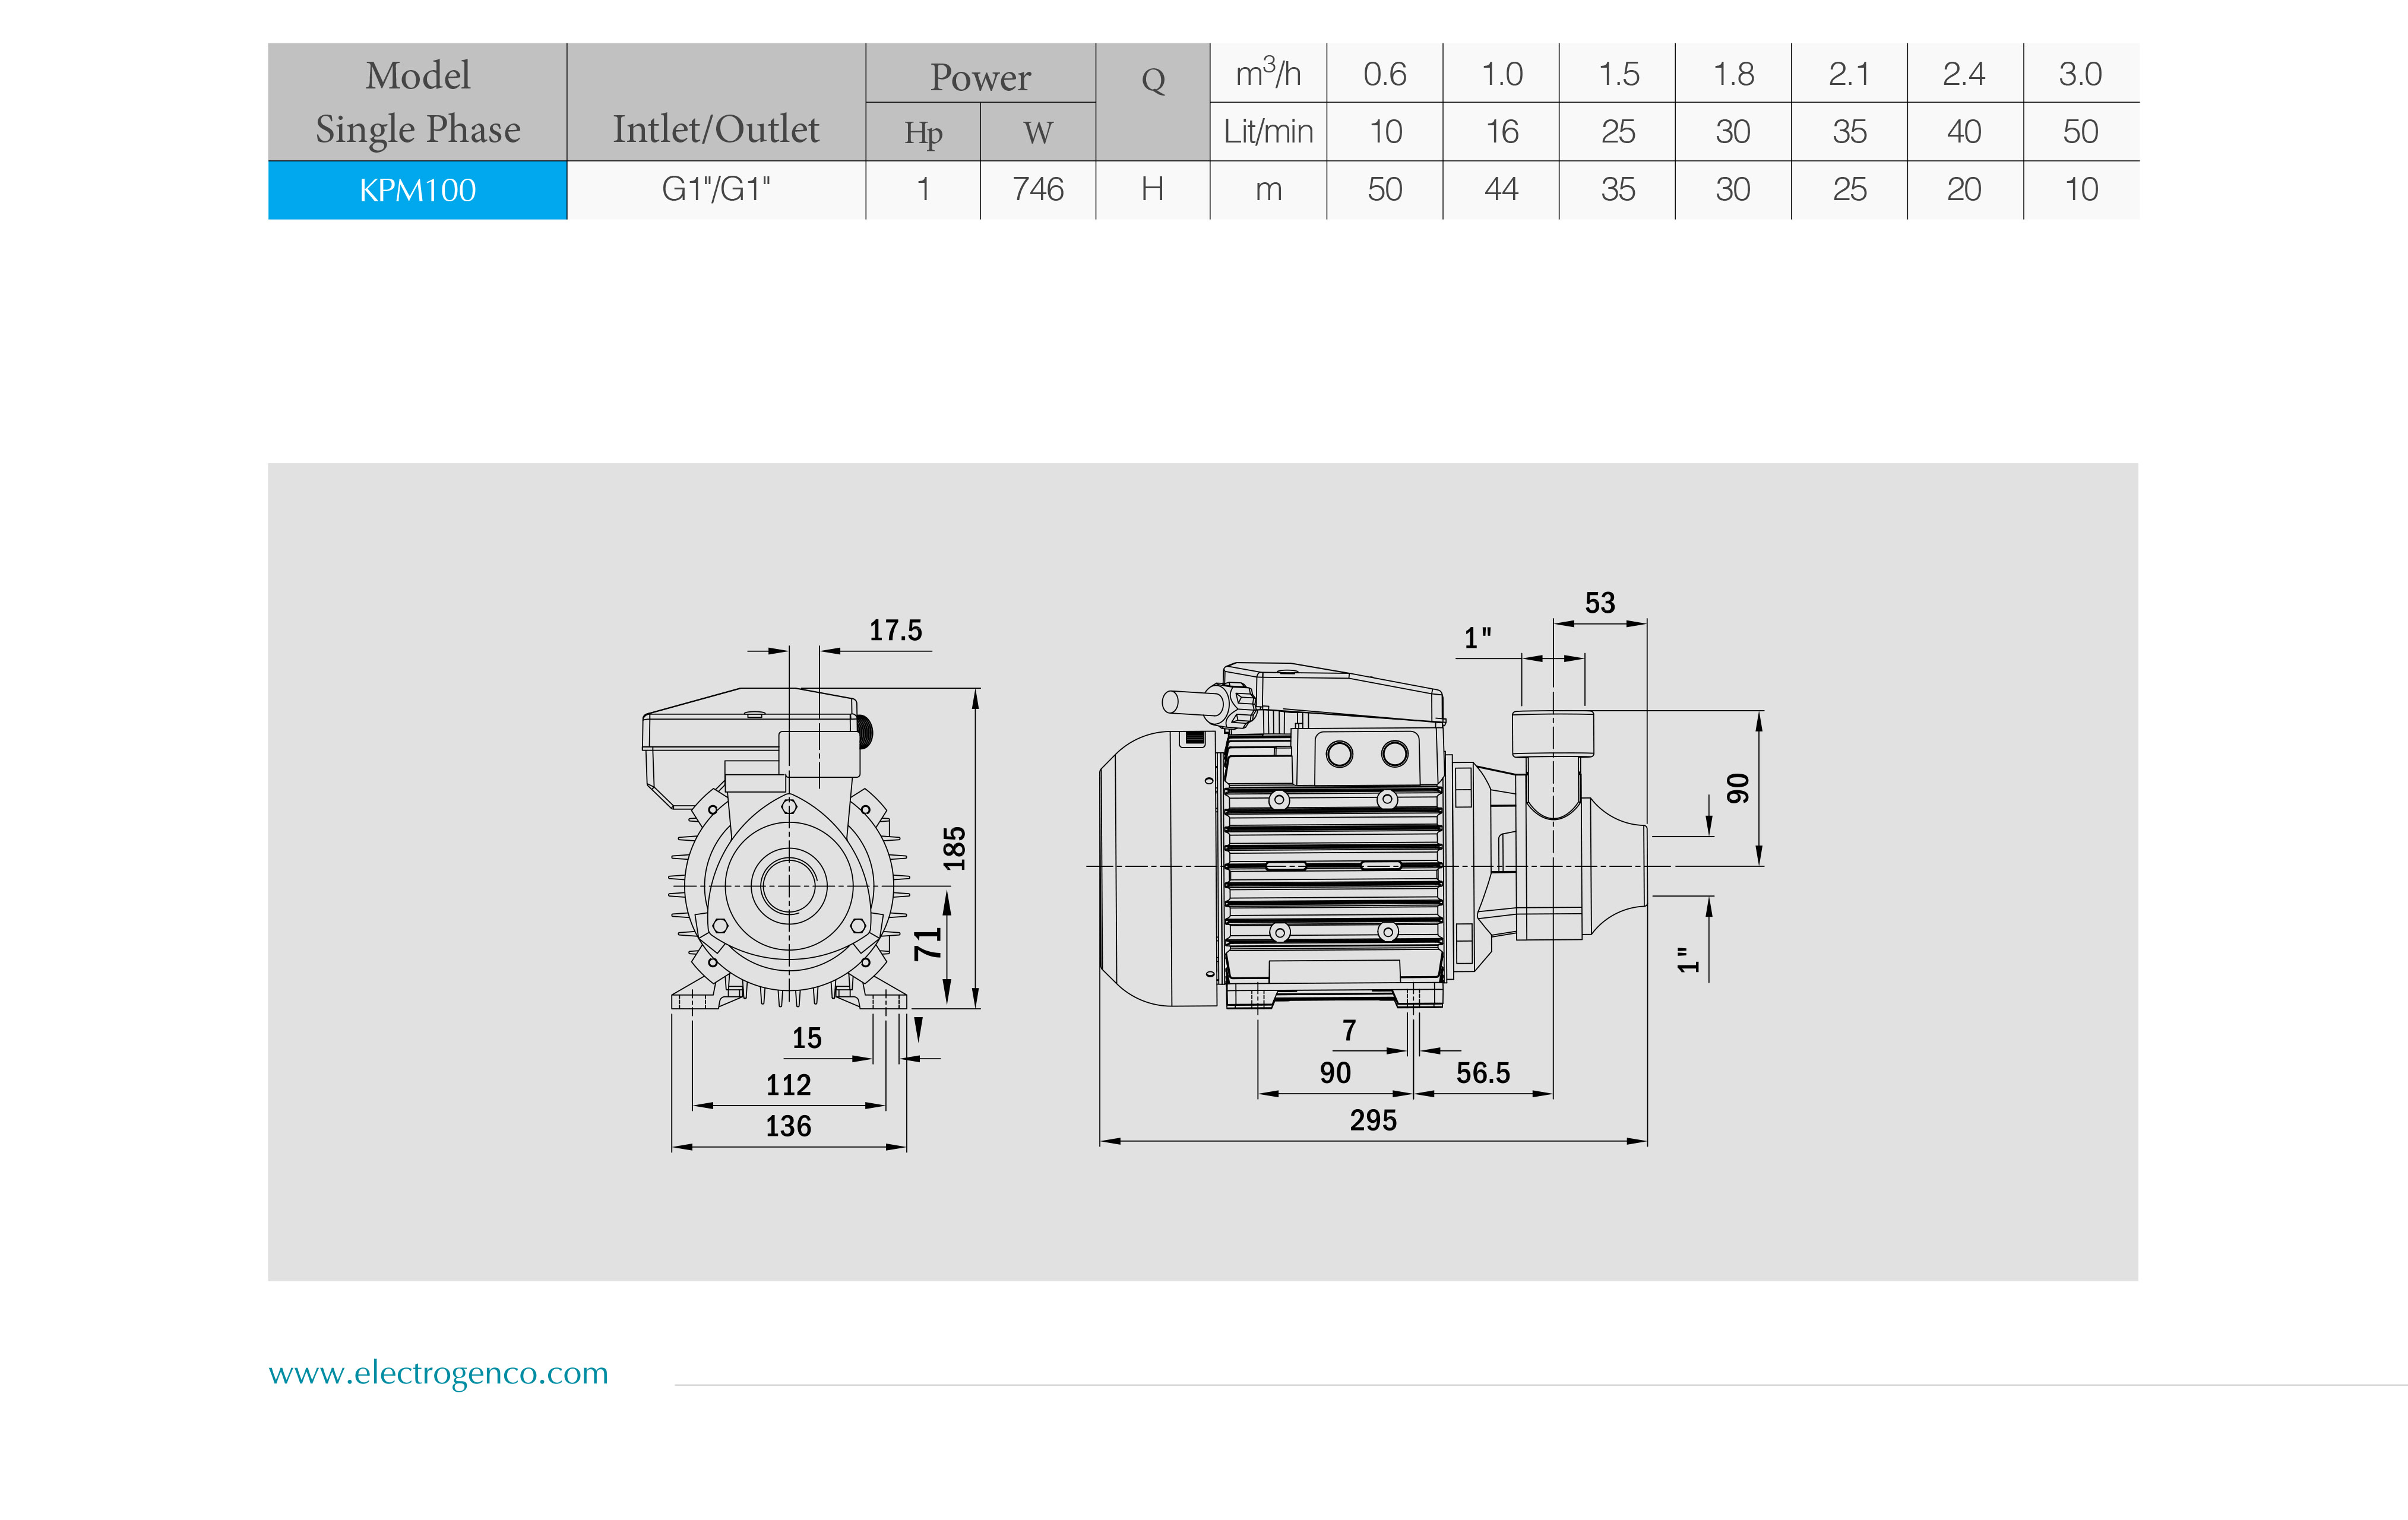The width and height of the screenshot is (2408, 1520).
Task: Click the 185 height dimension label
Action: click(x=955, y=848)
